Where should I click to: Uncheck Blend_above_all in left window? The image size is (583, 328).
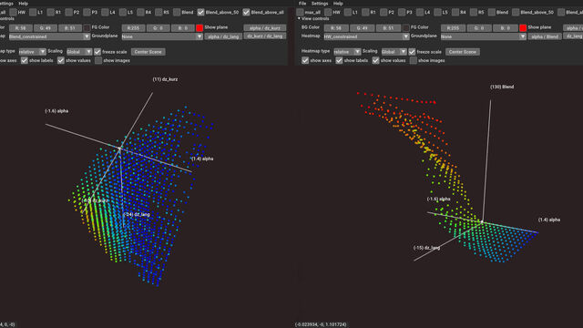click(246, 12)
